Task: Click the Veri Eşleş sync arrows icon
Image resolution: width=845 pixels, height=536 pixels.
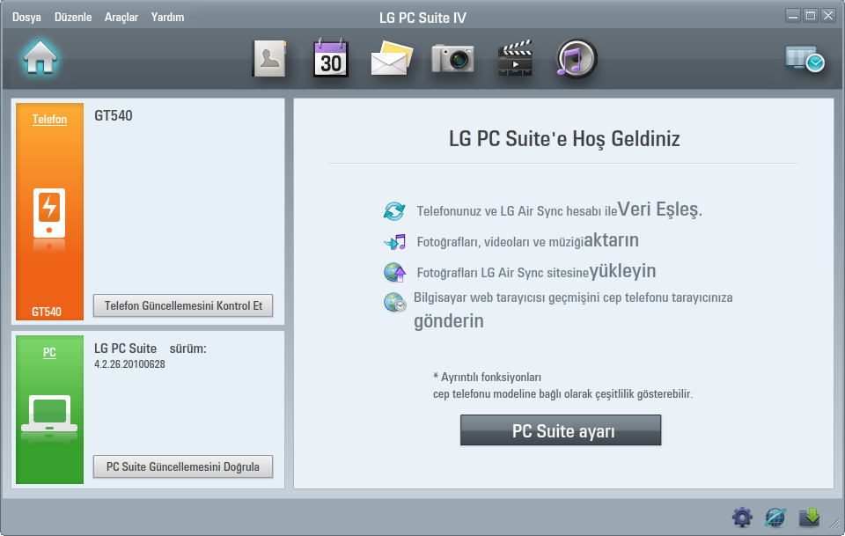Action: (394, 210)
